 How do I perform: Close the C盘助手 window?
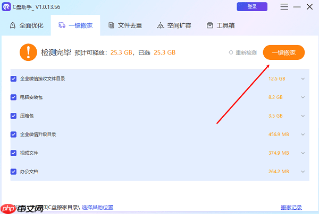[309, 7]
